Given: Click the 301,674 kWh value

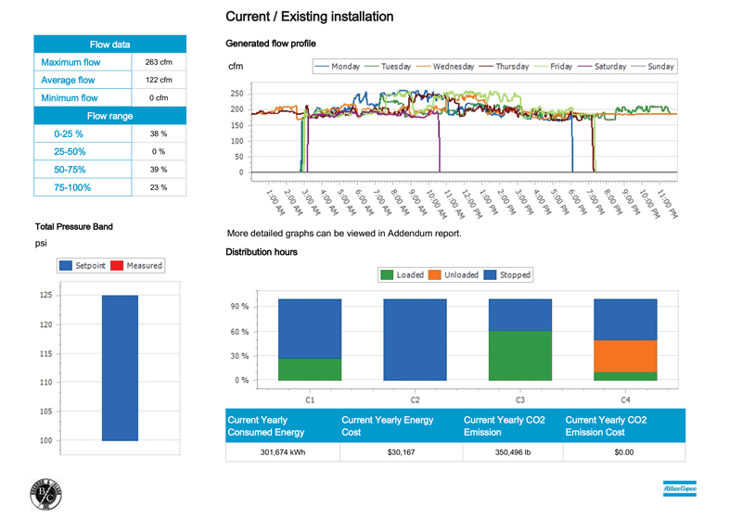Looking at the screenshot, I should click(283, 452).
